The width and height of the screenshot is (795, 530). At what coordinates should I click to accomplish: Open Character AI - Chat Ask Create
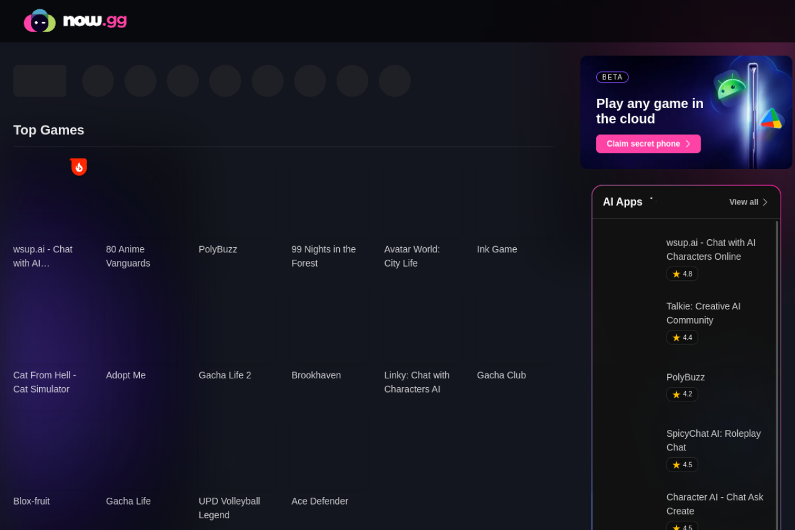pyautogui.click(x=715, y=504)
